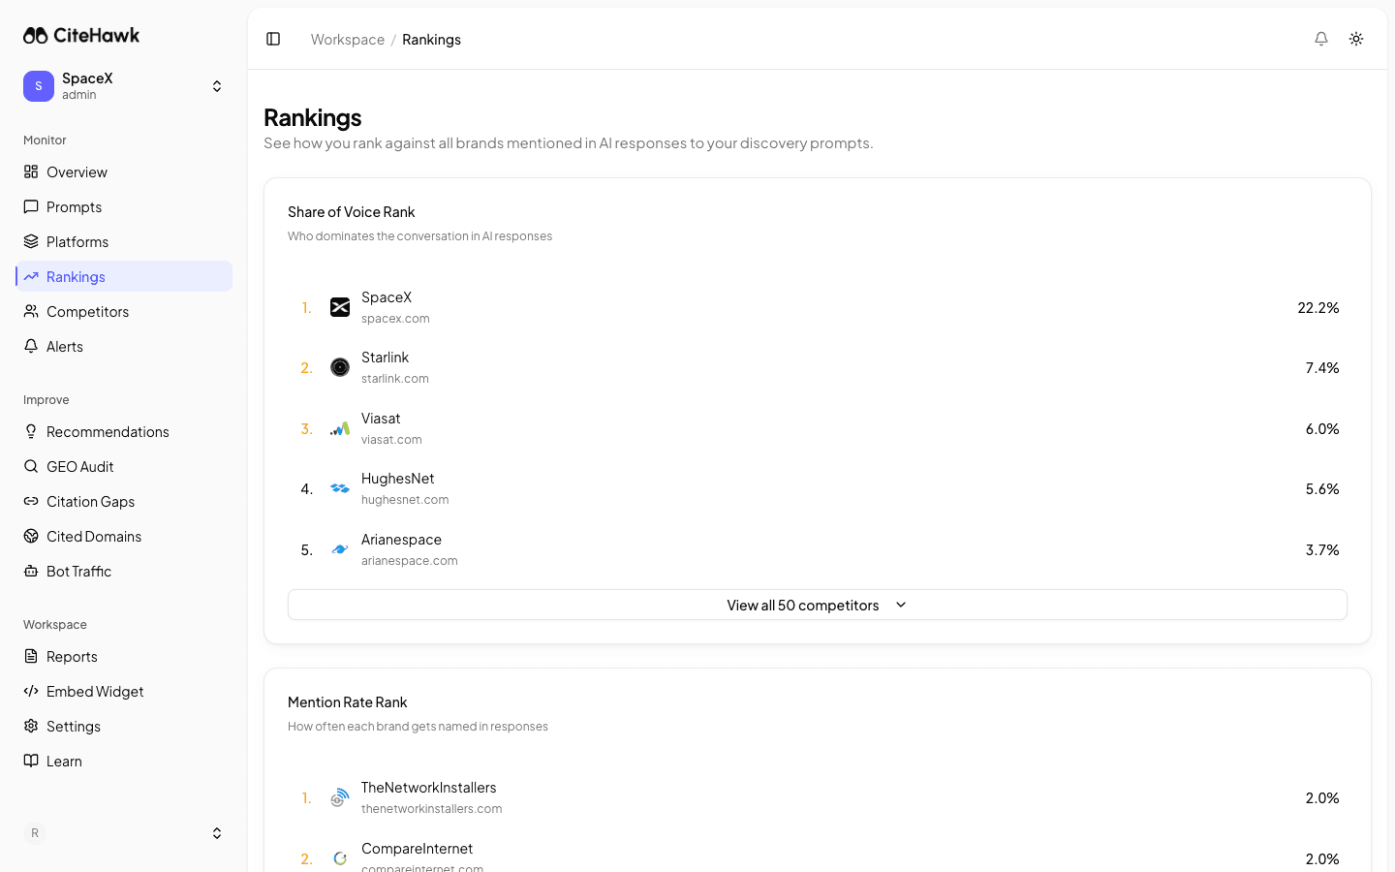Navigate to Platforms
1395x872 pixels.
[x=124, y=241]
